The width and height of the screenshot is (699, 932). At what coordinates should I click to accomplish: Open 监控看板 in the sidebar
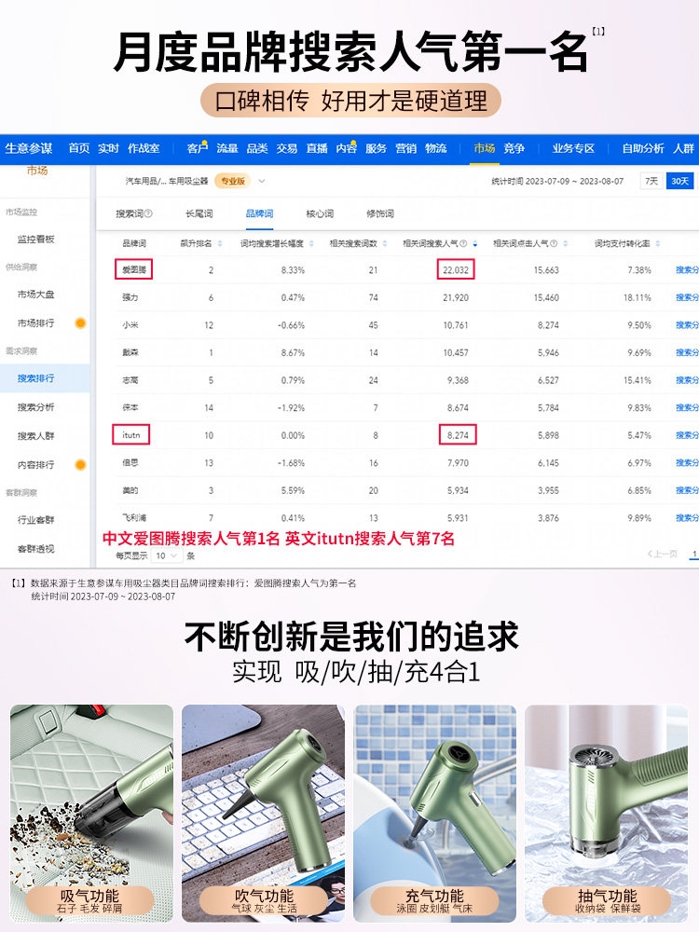click(35, 239)
